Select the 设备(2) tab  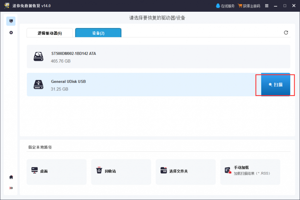click(x=98, y=33)
